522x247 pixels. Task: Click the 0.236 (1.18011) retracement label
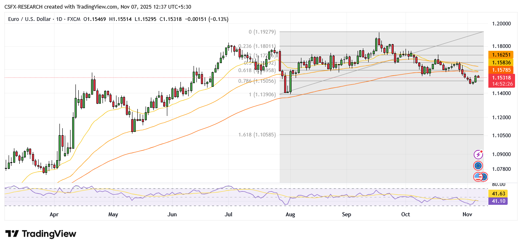[259, 46]
